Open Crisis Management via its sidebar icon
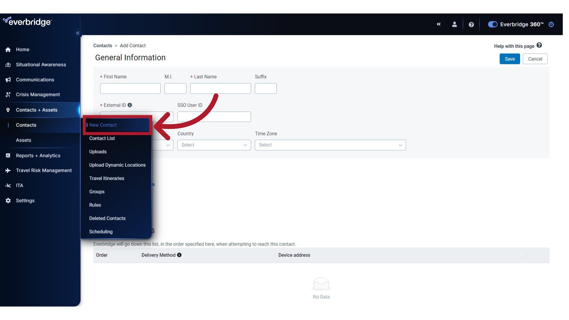 pos(8,95)
